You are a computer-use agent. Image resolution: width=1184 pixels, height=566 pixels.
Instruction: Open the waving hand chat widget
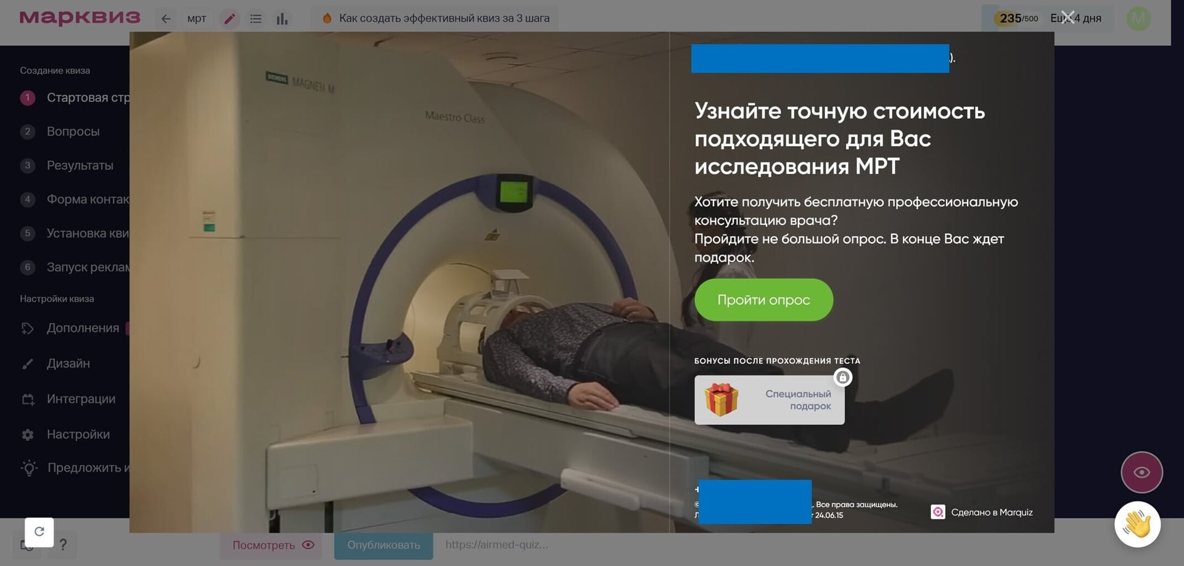[x=1138, y=525]
